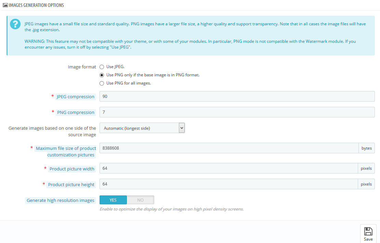Click the question mark help icon
Image resolution: width=380 pixels, height=243 pixels.
coord(15,24)
